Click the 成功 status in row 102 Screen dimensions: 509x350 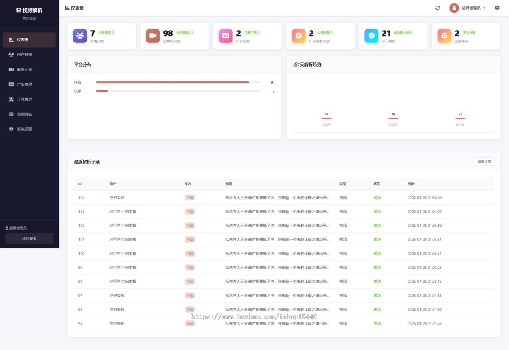377,226
